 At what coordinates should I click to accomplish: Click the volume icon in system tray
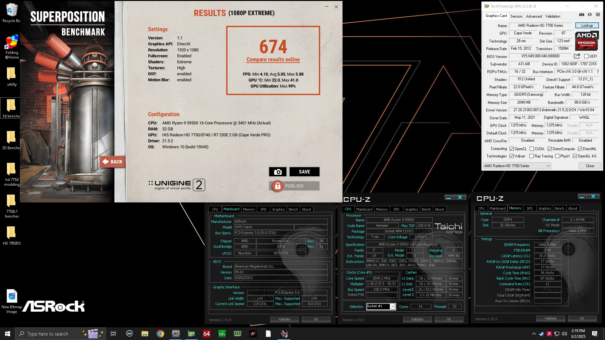click(x=564, y=334)
